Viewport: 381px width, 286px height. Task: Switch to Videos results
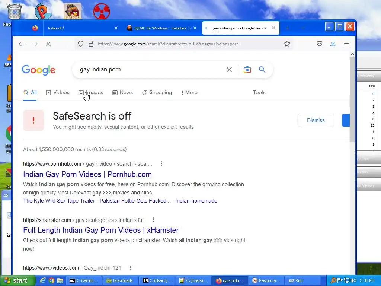click(x=58, y=93)
